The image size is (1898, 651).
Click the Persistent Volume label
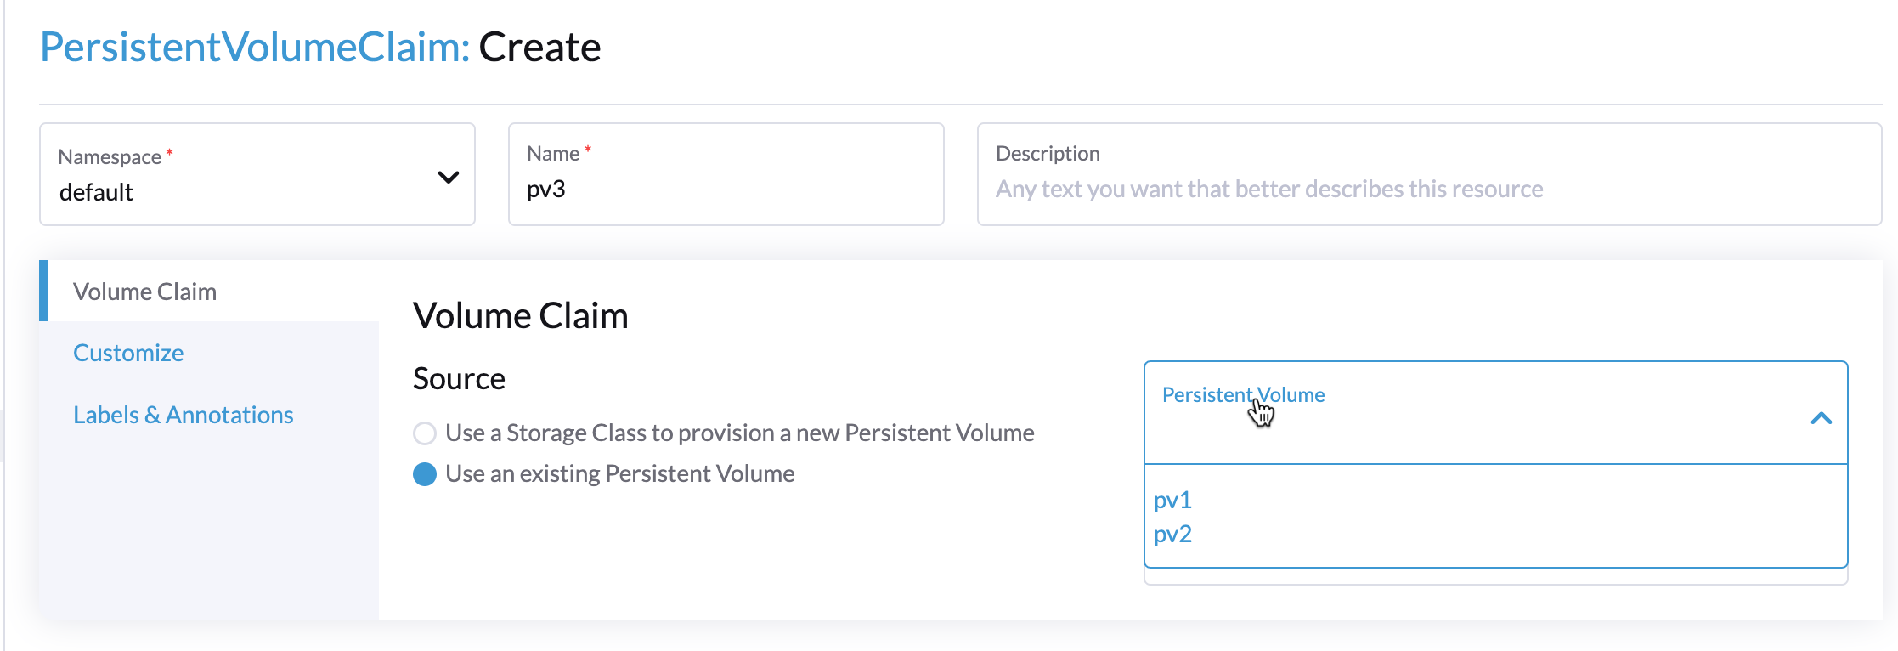(x=1244, y=394)
